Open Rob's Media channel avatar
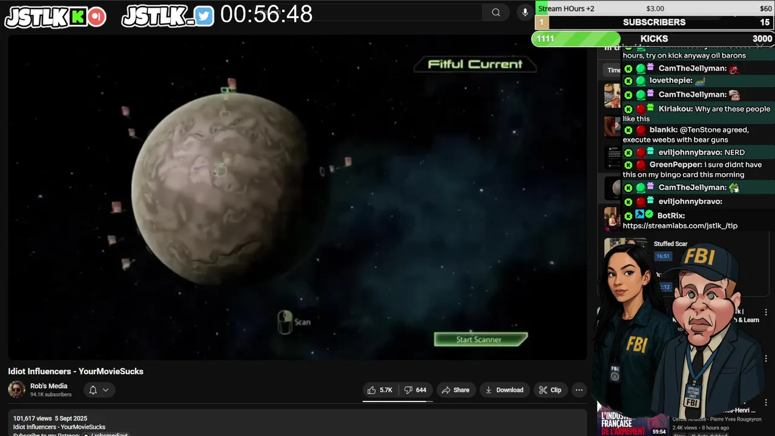The width and height of the screenshot is (775, 436). [x=16, y=389]
